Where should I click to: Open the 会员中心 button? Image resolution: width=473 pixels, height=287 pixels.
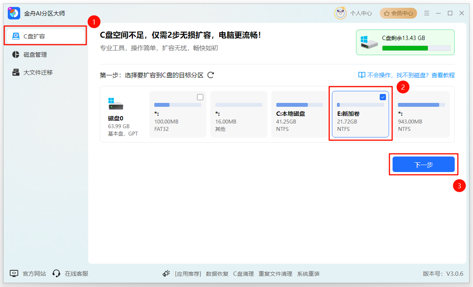coord(398,13)
